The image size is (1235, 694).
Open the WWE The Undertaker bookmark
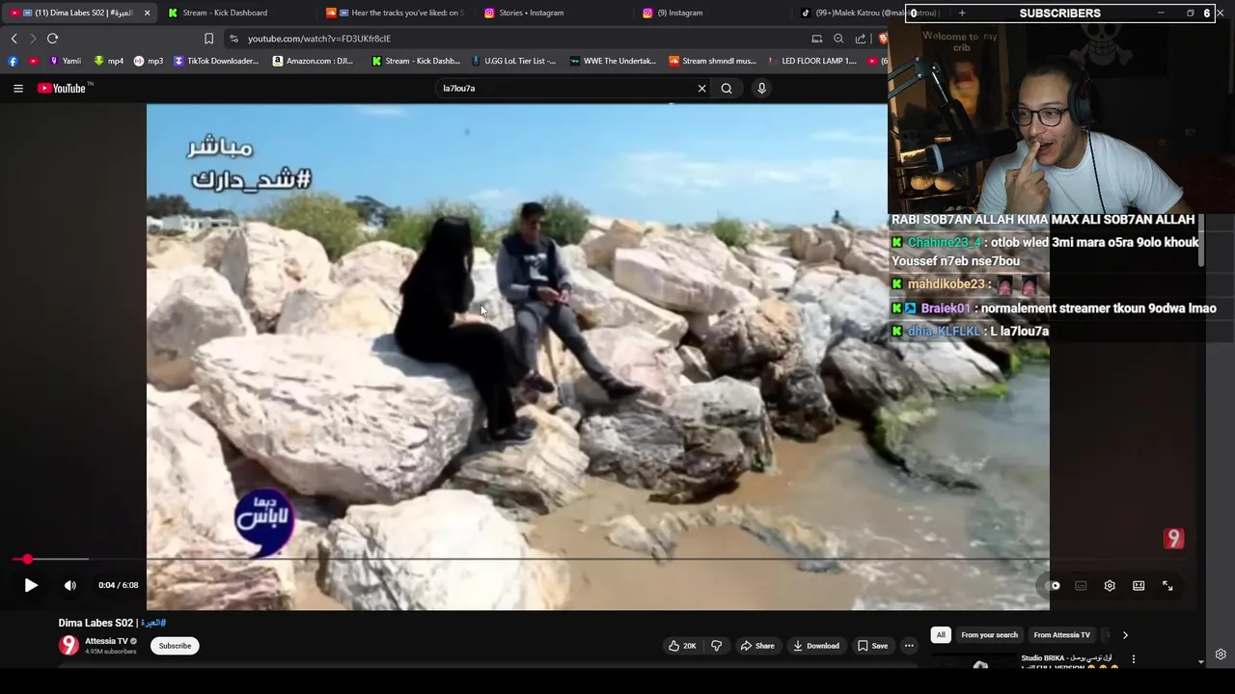[614, 61]
